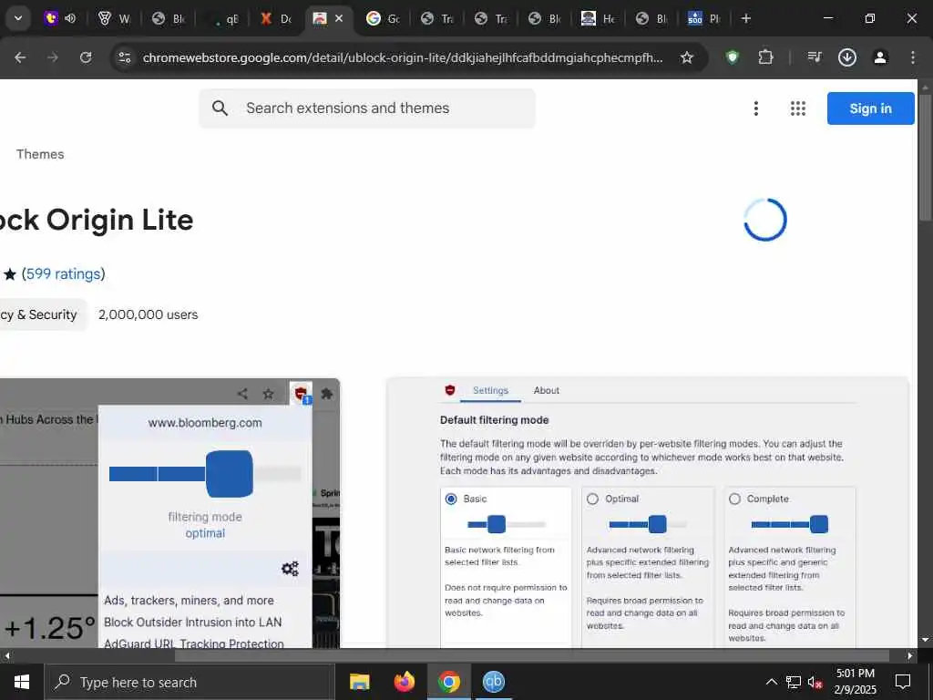Go back to the previous page
The width and height of the screenshot is (933, 700).
pos(20,57)
